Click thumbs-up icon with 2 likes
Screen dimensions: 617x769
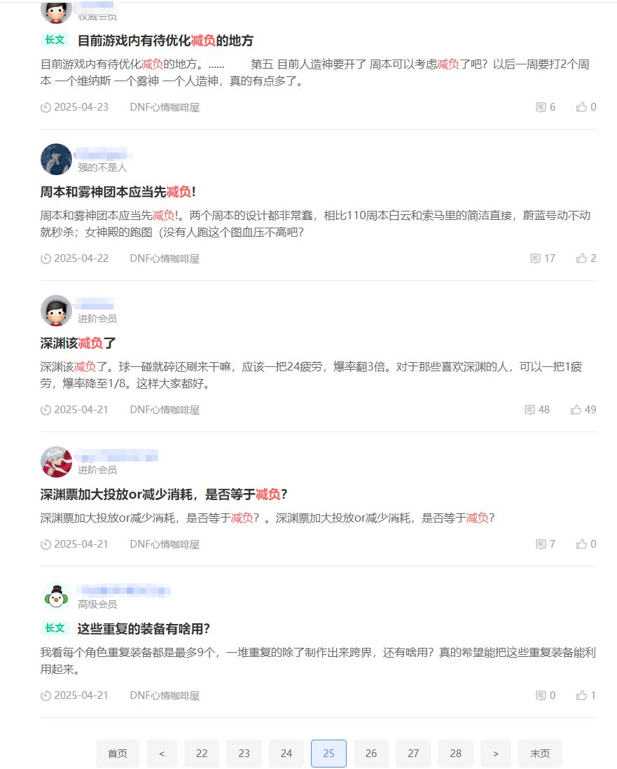point(582,258)
